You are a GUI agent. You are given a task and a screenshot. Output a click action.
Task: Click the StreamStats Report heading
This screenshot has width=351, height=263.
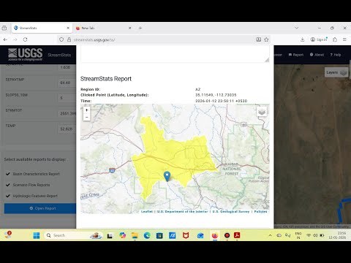(x=106, y=79)
